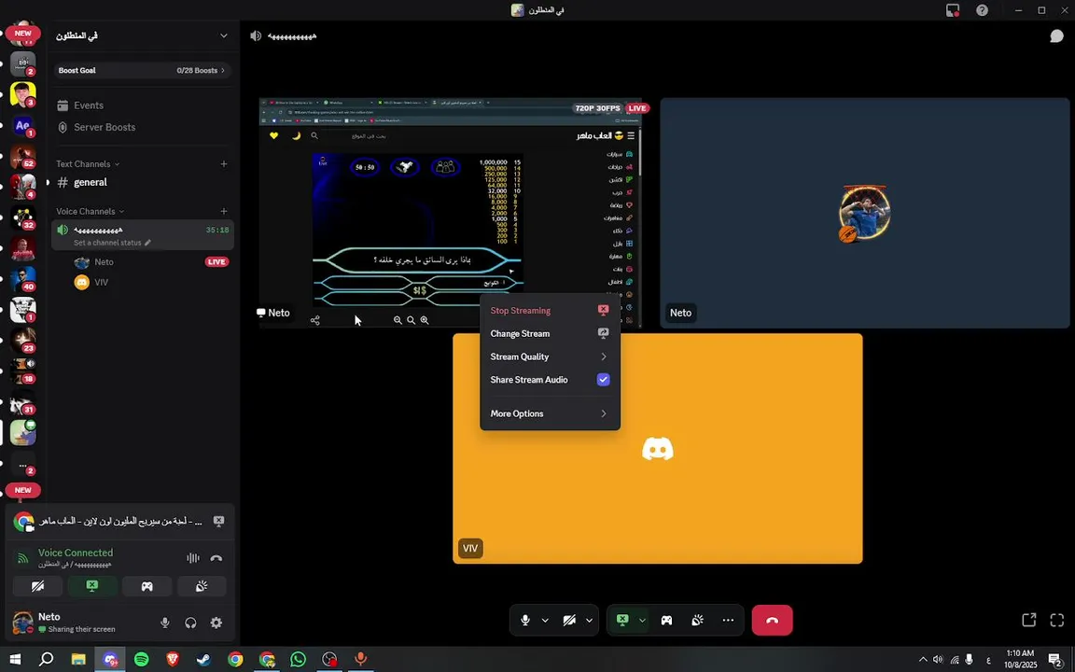The width and height of the screenshot is (1075, 672).
Task: Open microphone options dropdown arrow in call bar
Action: (545, 621)
